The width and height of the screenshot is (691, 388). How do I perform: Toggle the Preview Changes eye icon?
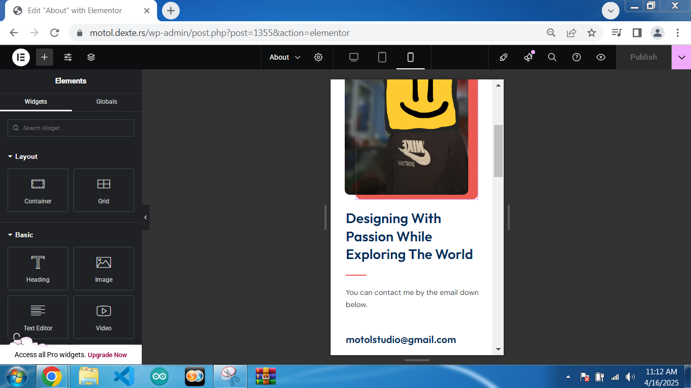(601, 57)
